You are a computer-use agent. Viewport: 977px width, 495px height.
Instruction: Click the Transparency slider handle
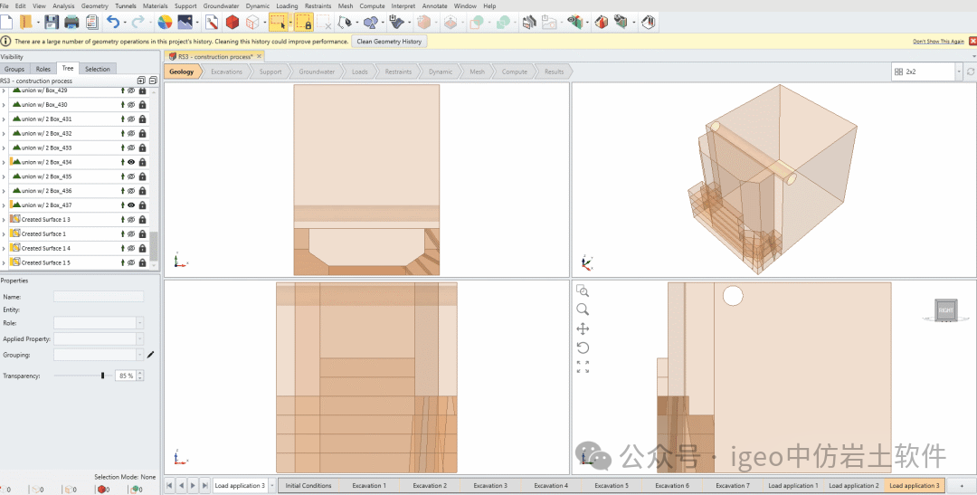[103, 376]
